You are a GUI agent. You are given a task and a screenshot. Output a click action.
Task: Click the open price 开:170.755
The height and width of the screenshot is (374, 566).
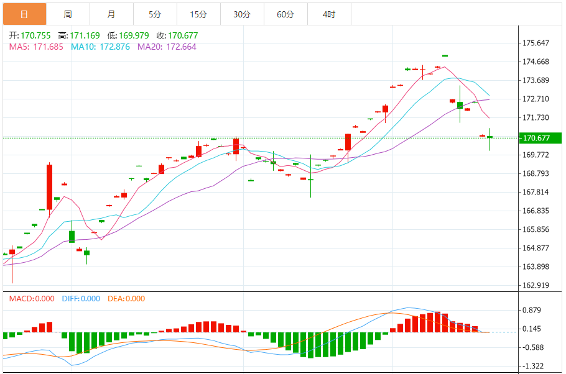click(30, 35)
